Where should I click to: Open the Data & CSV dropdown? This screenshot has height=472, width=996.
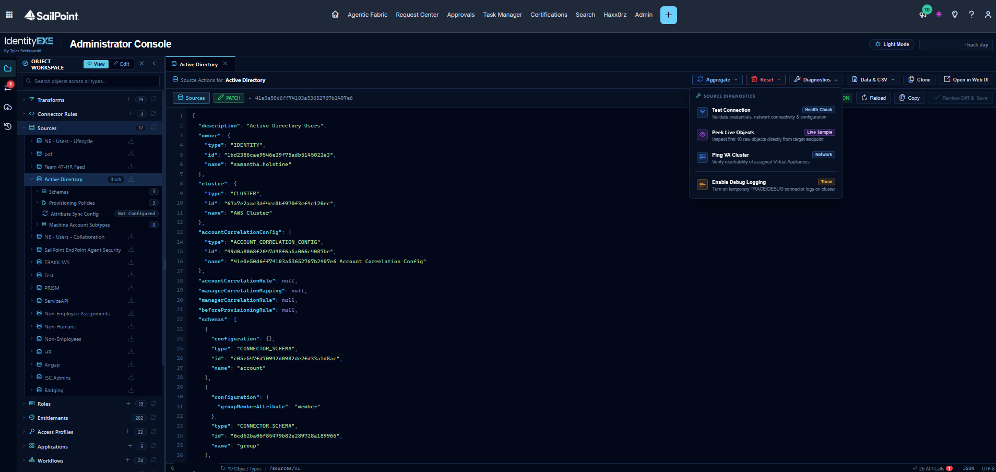coord(873,80)
